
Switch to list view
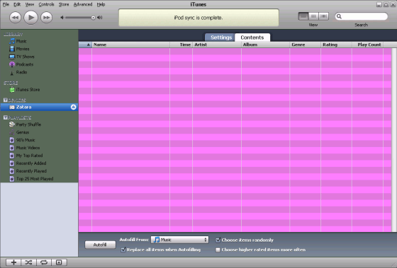click(303, 16)
